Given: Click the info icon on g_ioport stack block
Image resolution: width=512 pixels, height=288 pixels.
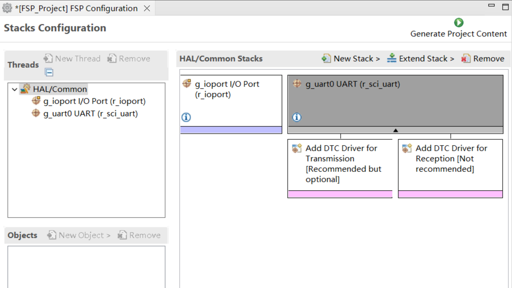Looking at the screenshot, I should point(186,117).
